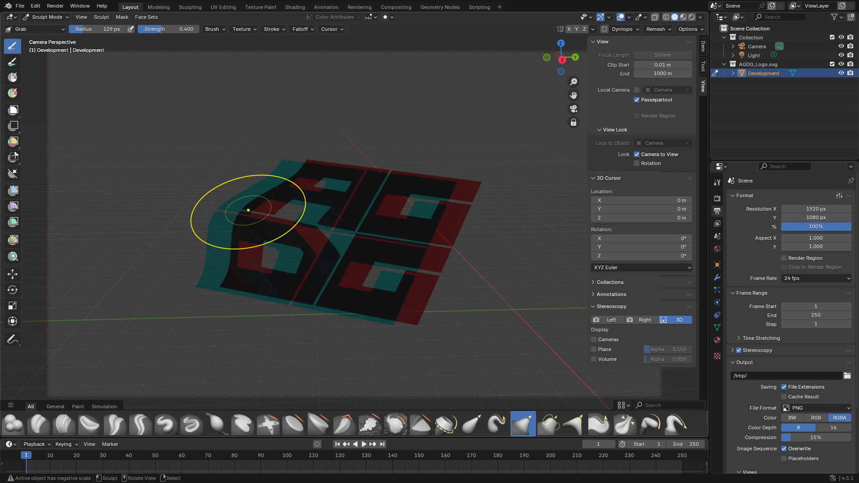Expand the Collections panel
The image size is (859, 483).
(x=610, y=282)
